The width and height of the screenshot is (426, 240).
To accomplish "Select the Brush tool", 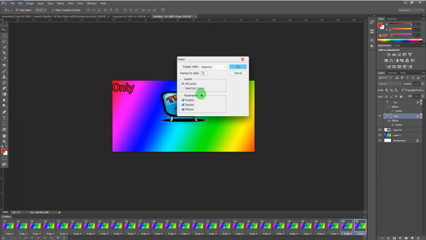I will (x=4, y=70).
